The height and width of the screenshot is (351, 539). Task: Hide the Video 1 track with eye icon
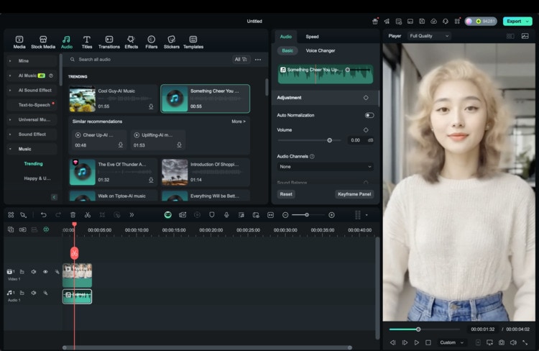45,272
